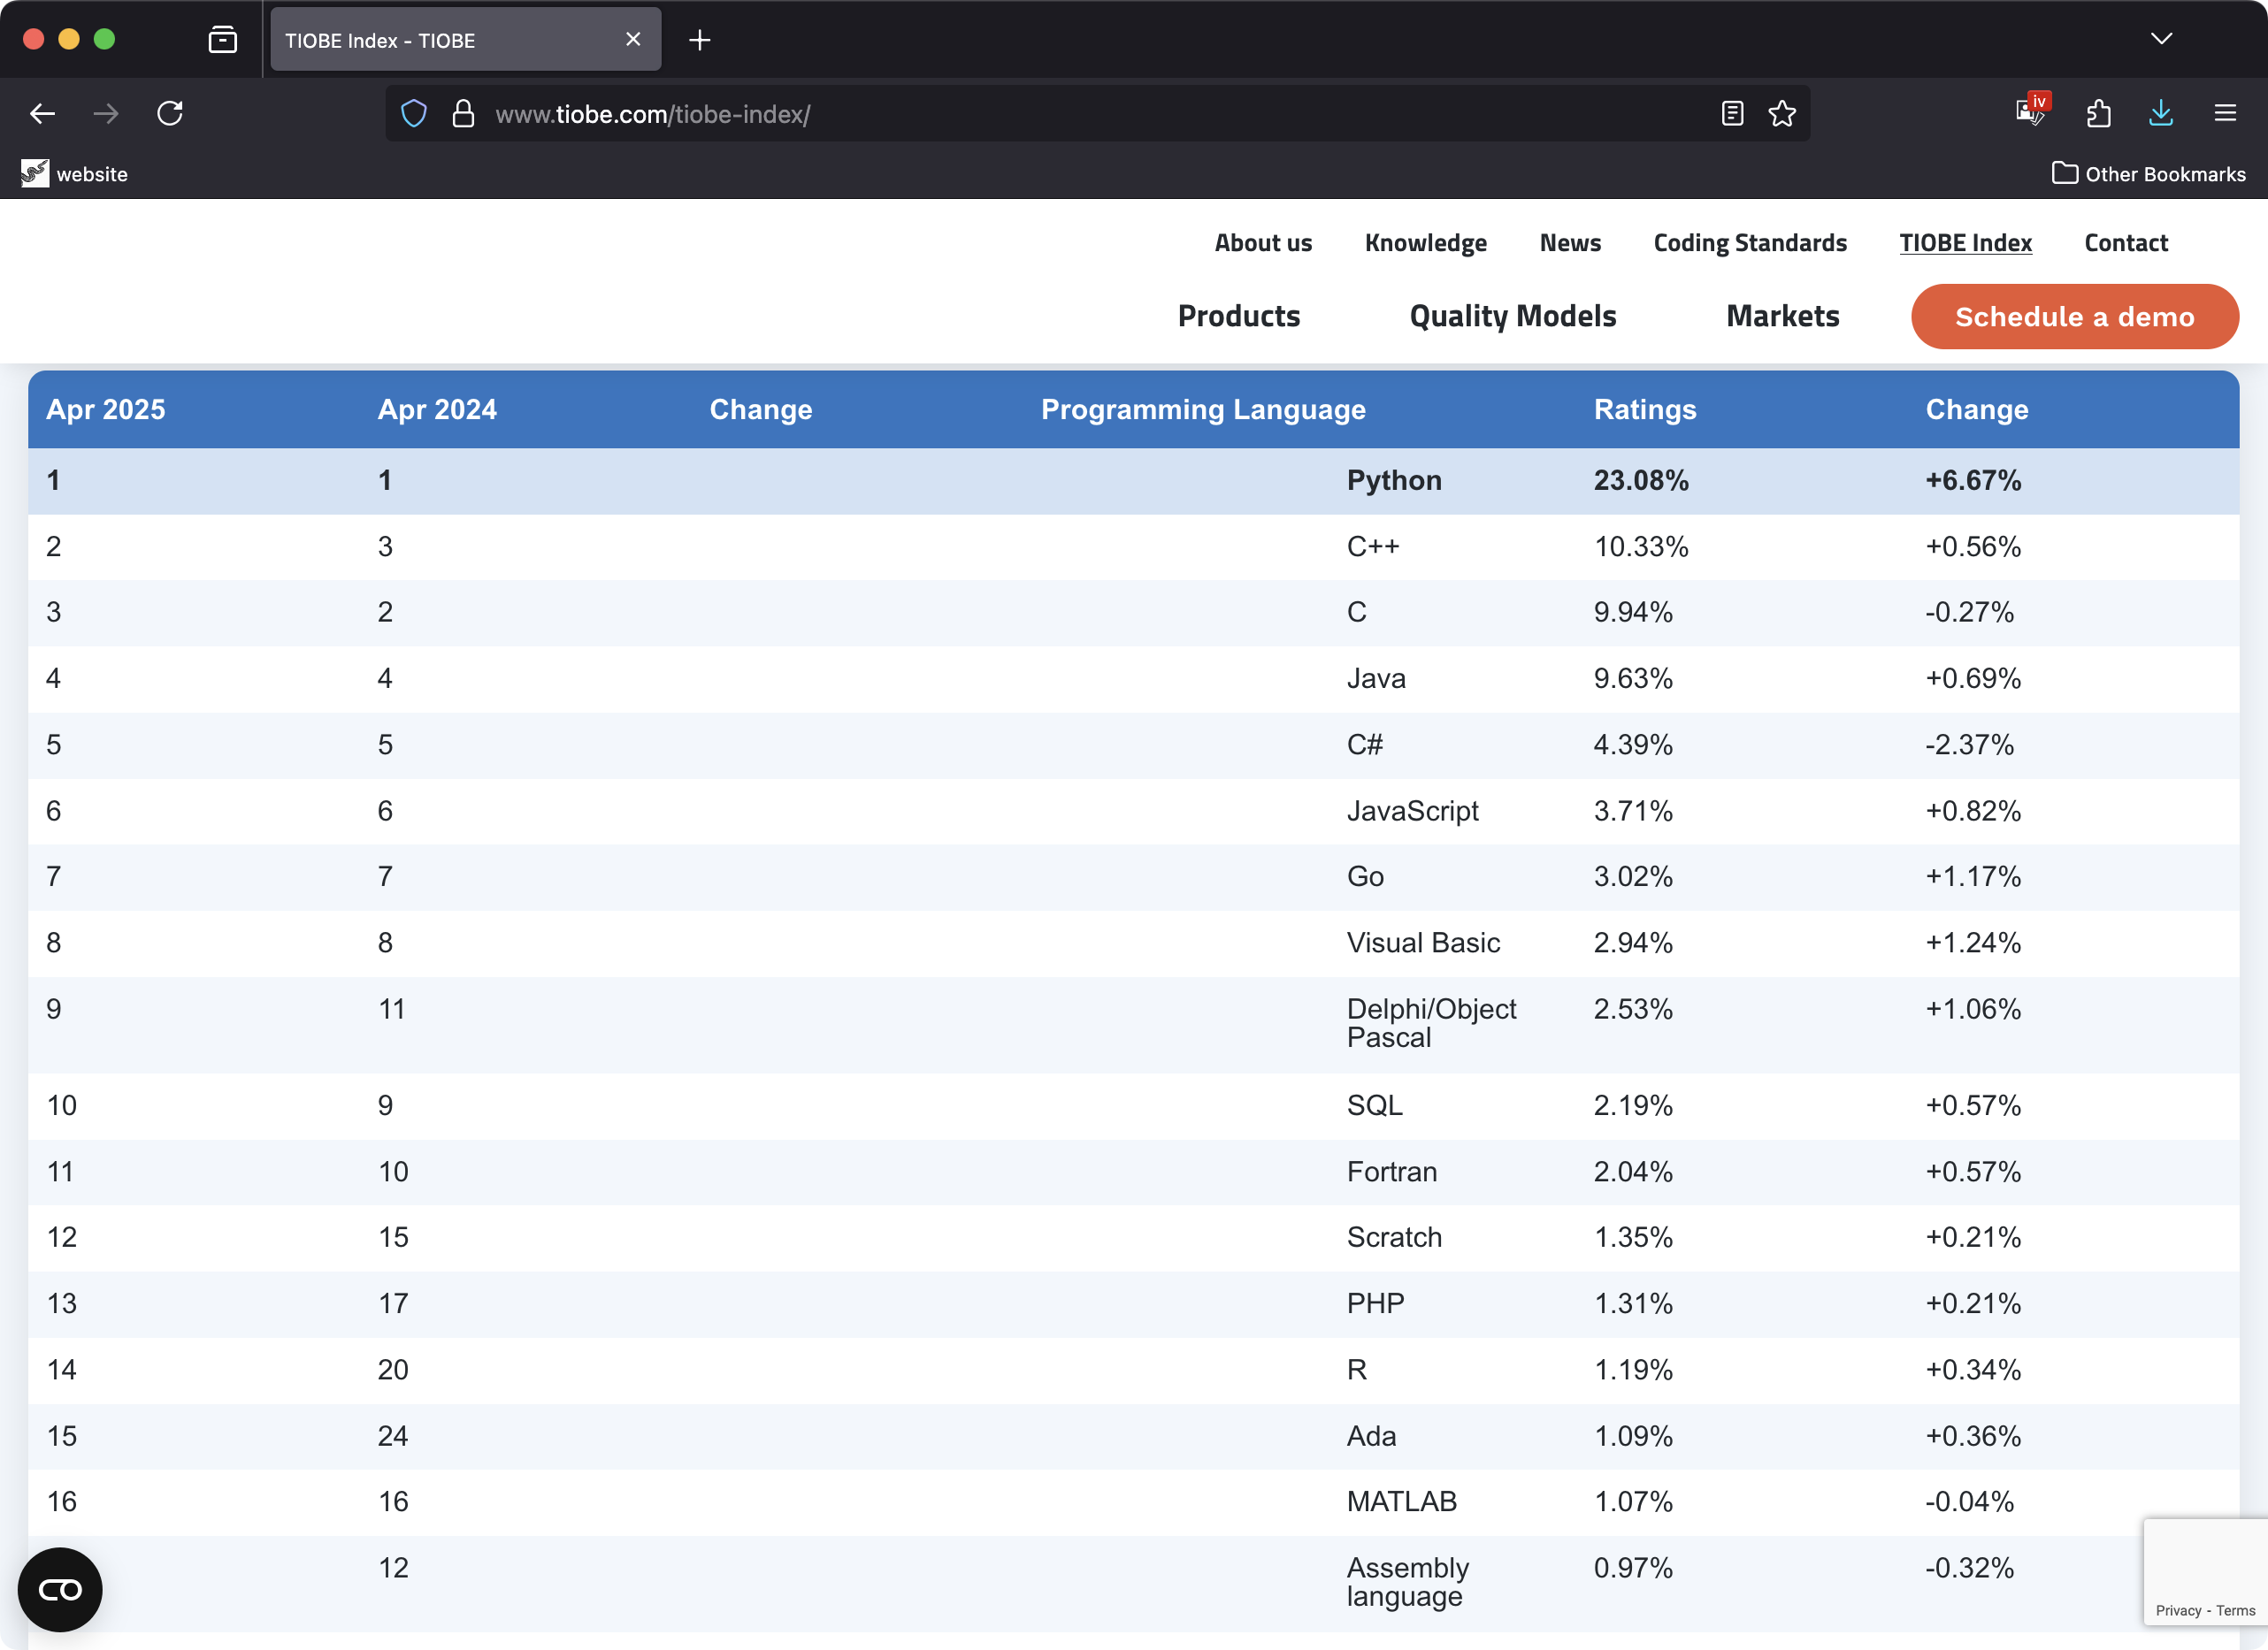Click Python's +6.67% change value
The image size is (2268, 1650).
coord(1973,481)
